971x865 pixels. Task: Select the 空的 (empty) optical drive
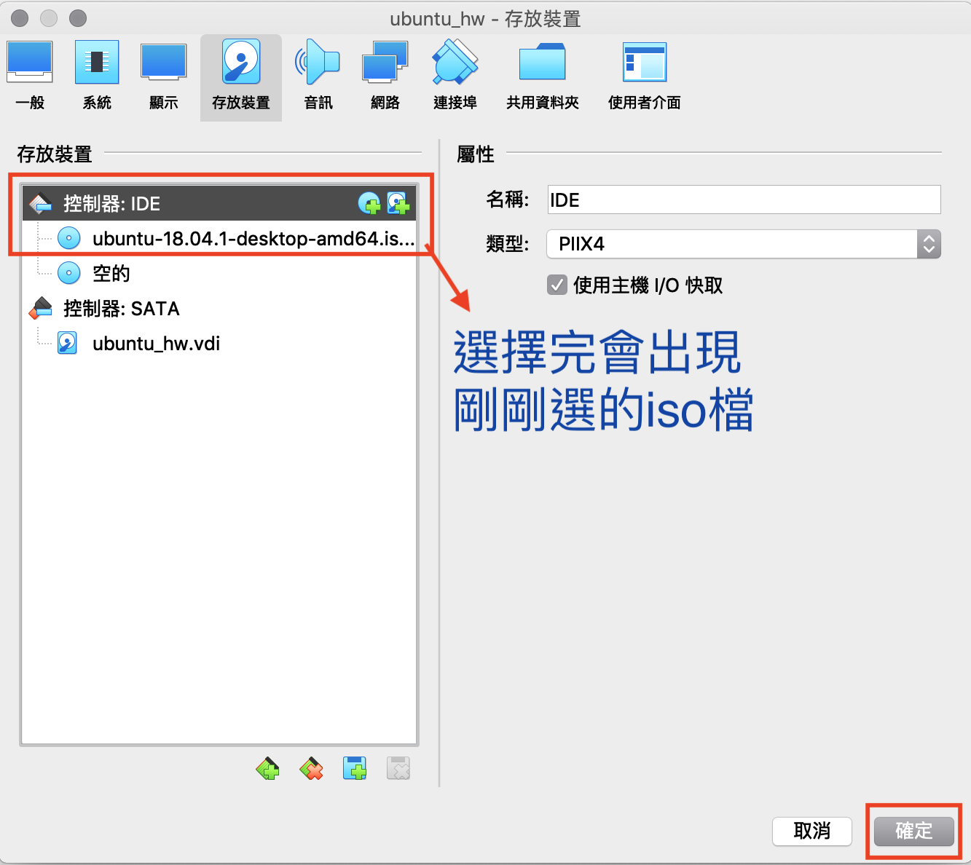(x=219, y=273)
